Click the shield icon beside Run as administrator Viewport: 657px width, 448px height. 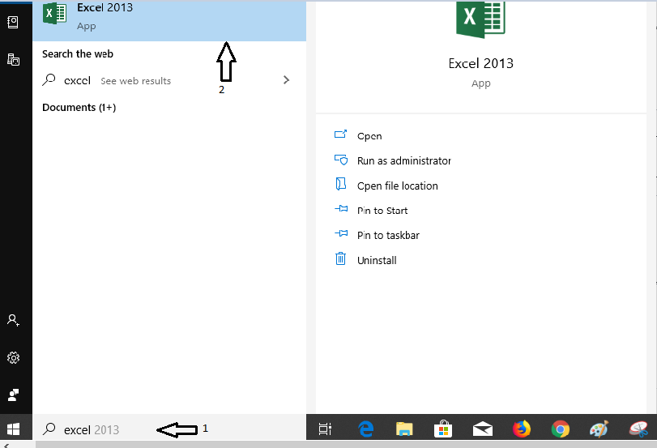[340, 160]
